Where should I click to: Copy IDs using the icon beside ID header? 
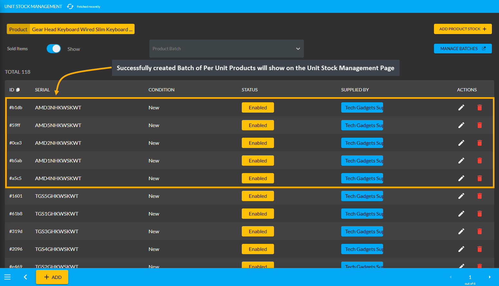point(18,90)
